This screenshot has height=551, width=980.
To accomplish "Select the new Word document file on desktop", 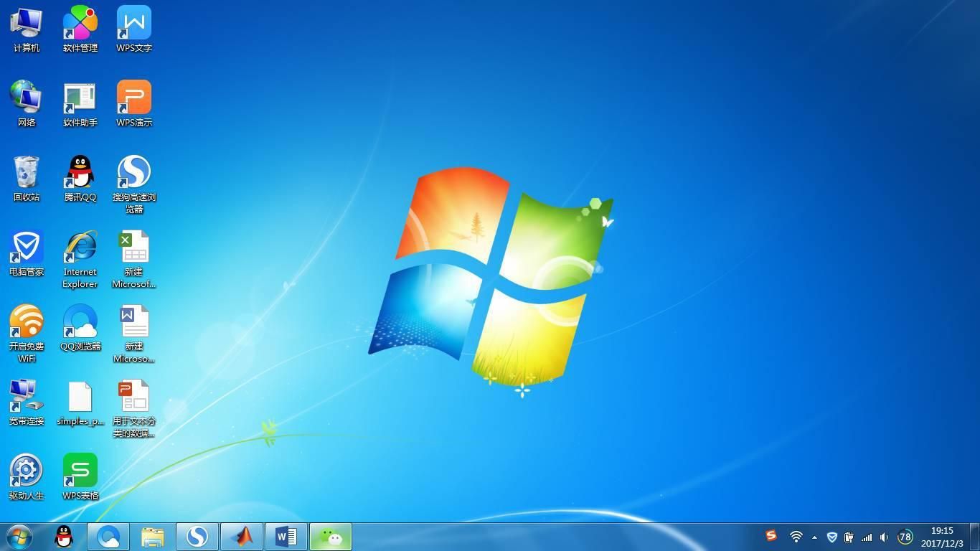I will point(134,334).
